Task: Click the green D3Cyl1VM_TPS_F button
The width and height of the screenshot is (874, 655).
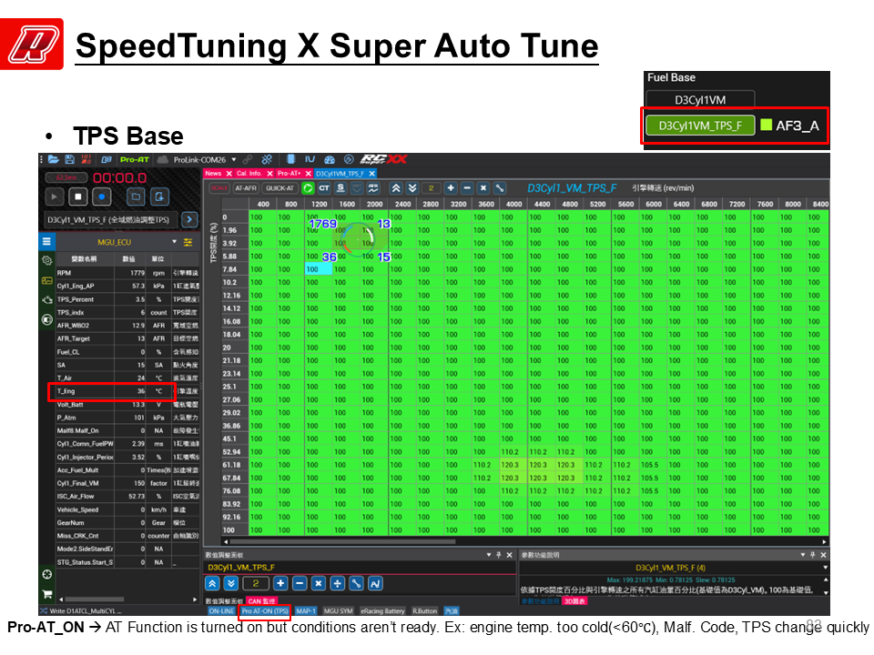Action: click(700, 126)
